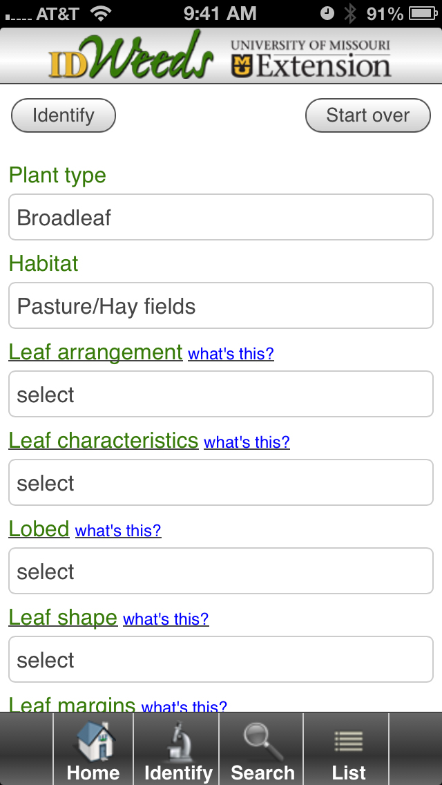Open the Plant type dropdown showing Broadleaf

point(221,218)
